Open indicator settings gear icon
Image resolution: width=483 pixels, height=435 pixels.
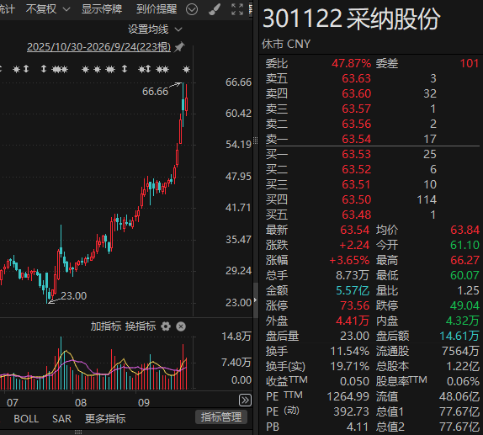point(166,326)
